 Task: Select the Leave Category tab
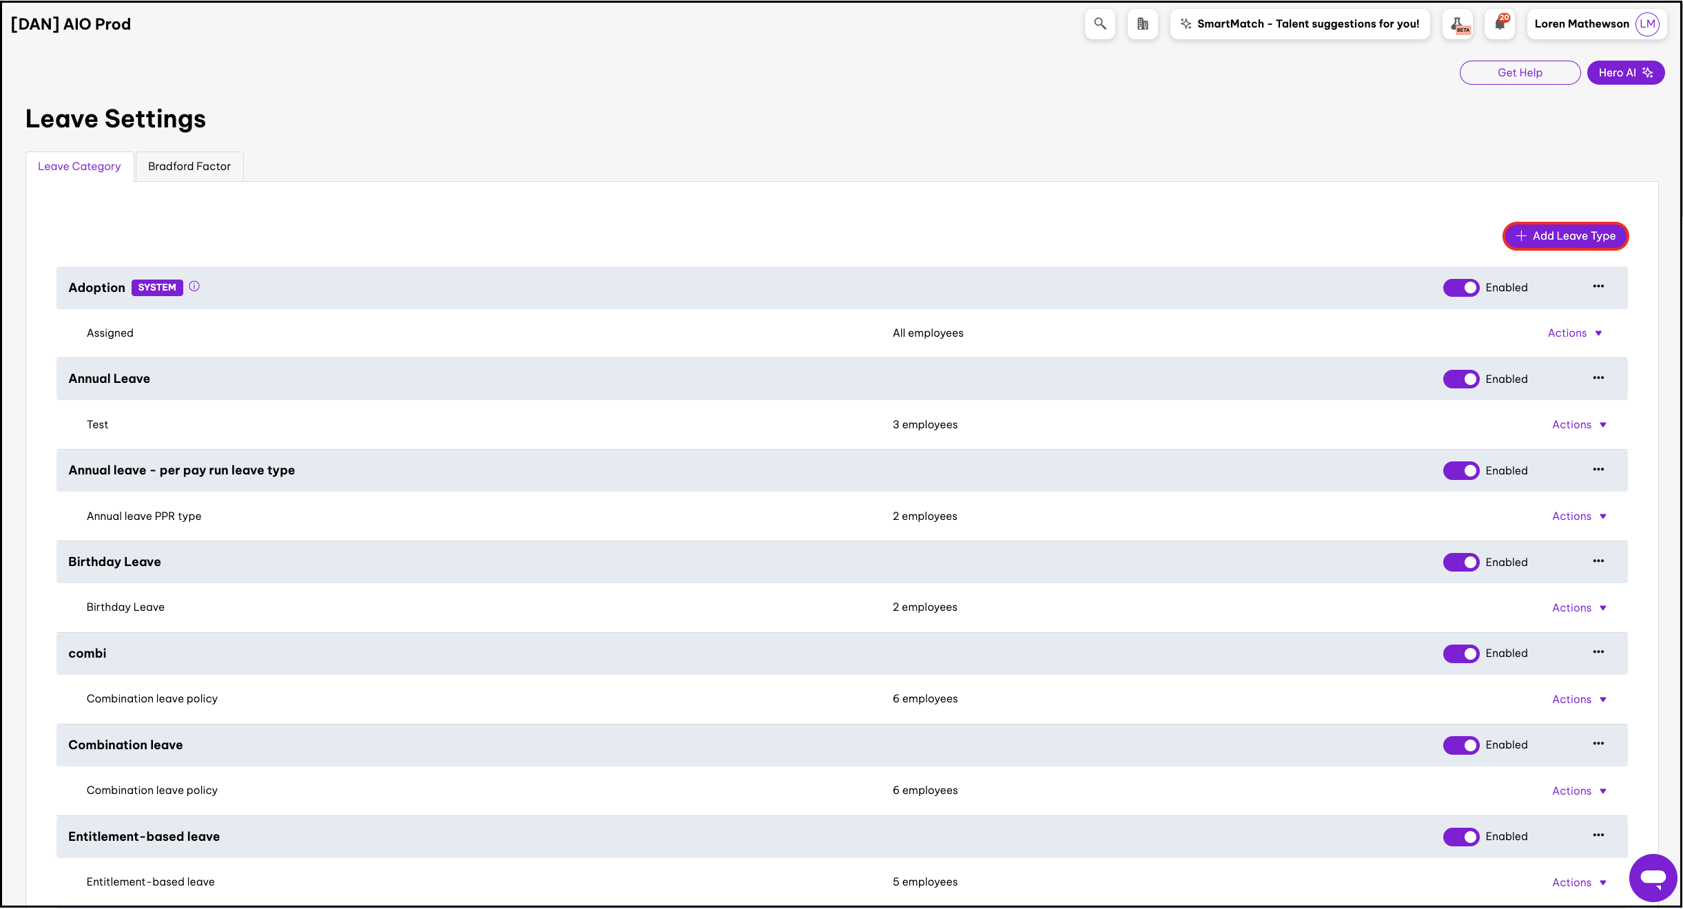click(79, 167)
